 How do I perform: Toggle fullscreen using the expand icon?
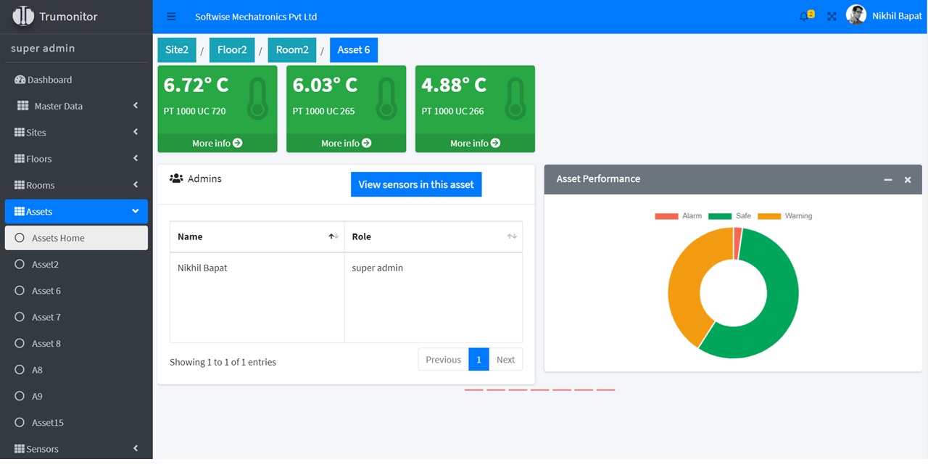pos(832,17)
